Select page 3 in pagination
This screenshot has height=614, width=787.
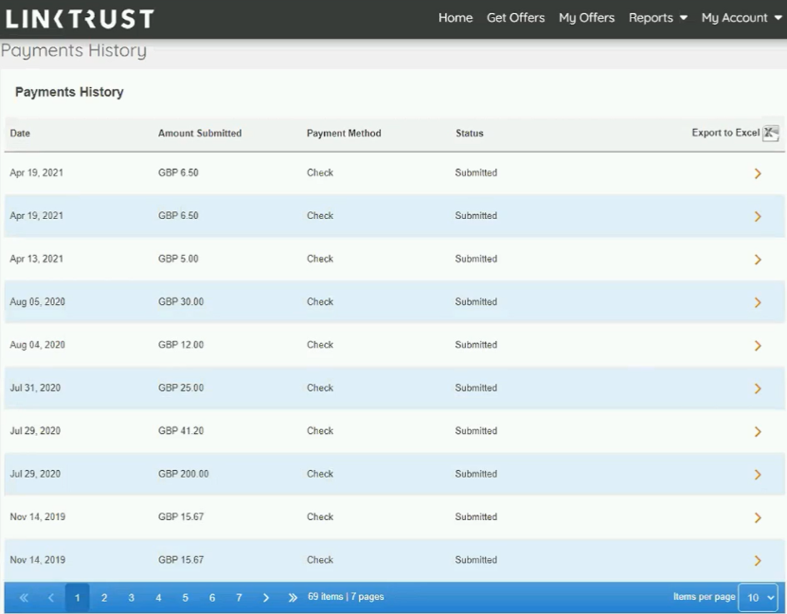coord(132,598)
